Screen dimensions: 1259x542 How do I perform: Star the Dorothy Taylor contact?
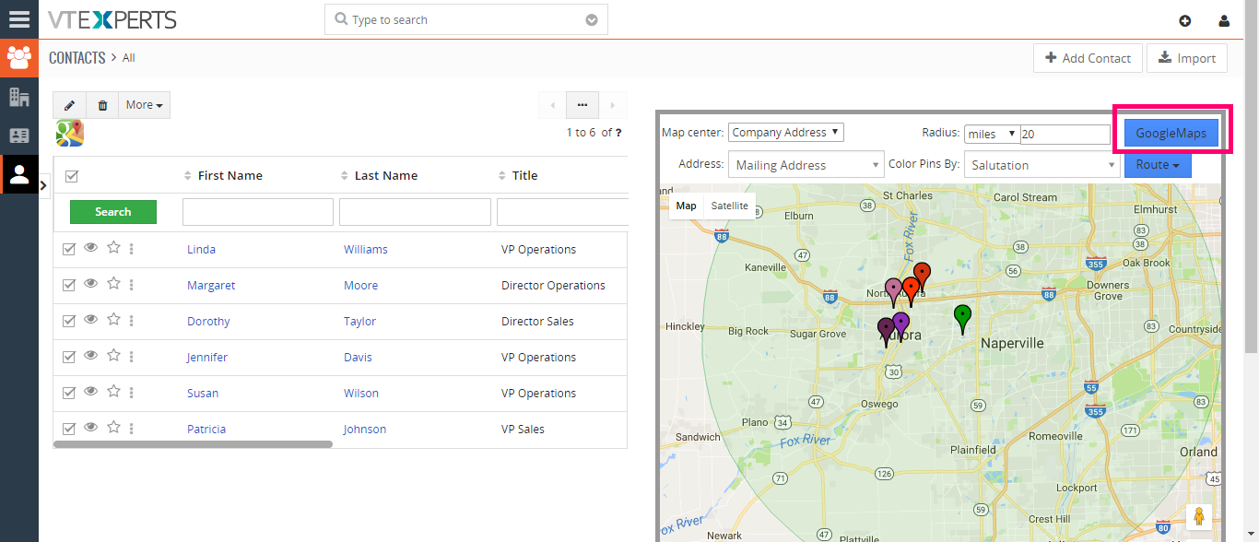click(113, 319)
